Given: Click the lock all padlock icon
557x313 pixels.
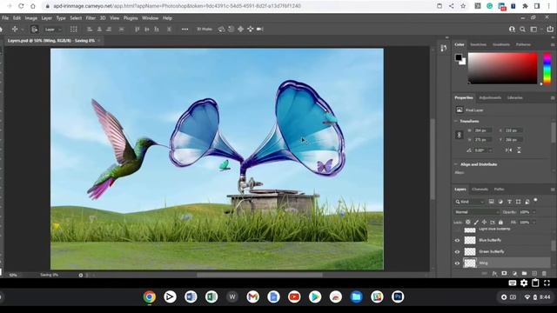Looking at the screenshot, I should (x=500, y=223).
